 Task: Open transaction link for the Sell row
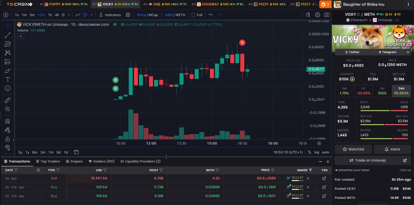(x=324, y=178)
